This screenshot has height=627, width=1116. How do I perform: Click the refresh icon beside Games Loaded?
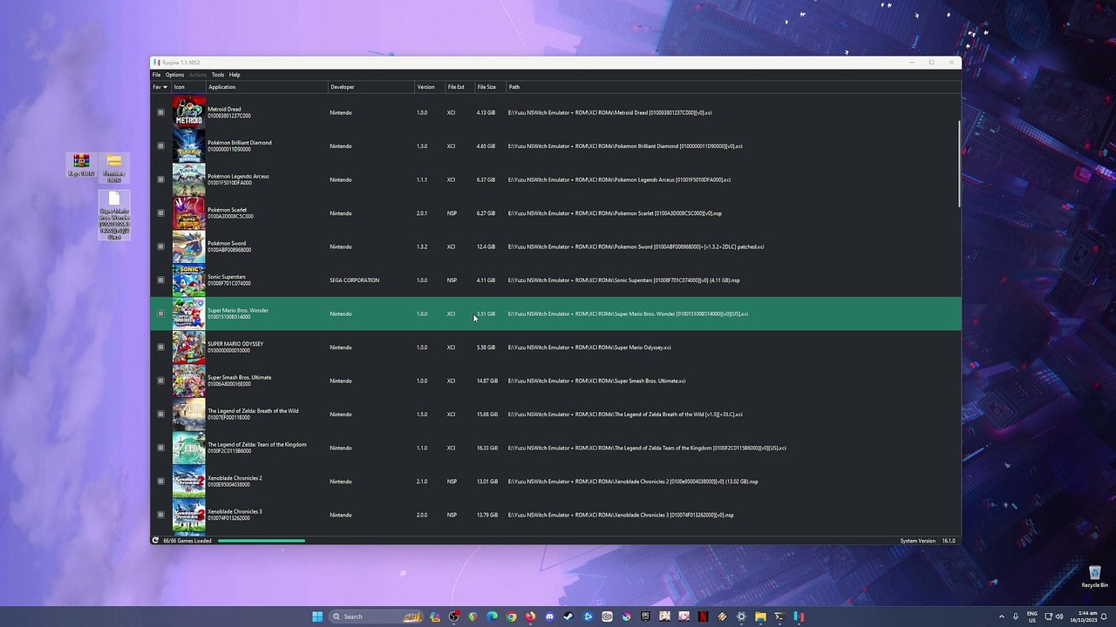coord(155,541)
